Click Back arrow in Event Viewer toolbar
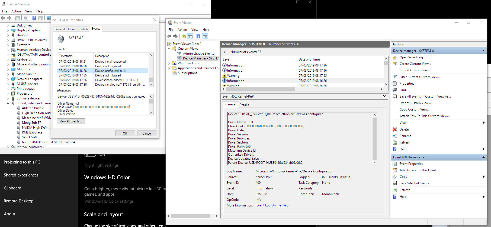 pyautogui.click(x=169, y=36)
